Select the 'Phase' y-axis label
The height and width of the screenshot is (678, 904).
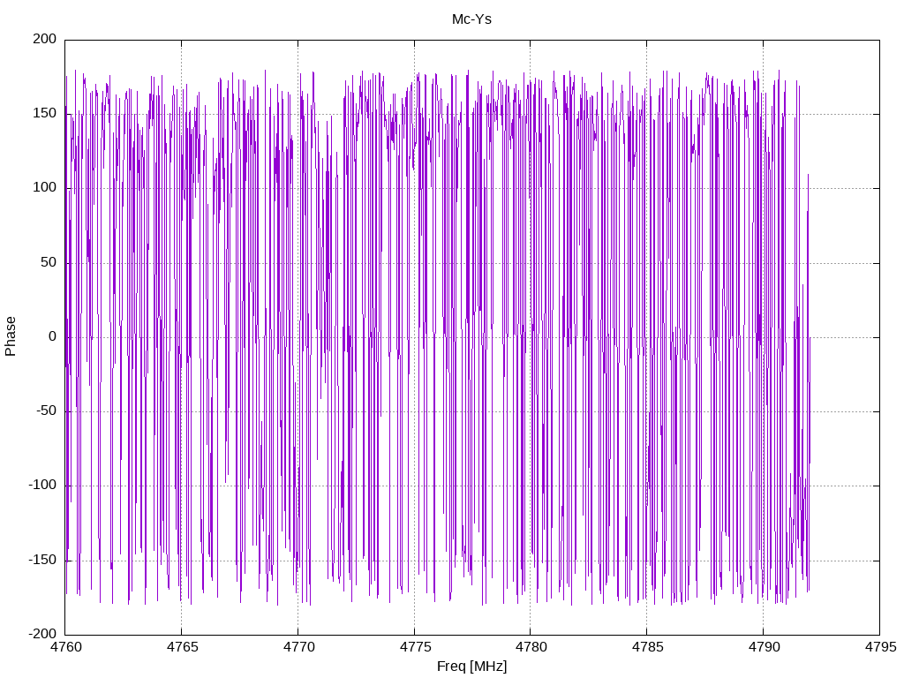click(x=11, y=336)
